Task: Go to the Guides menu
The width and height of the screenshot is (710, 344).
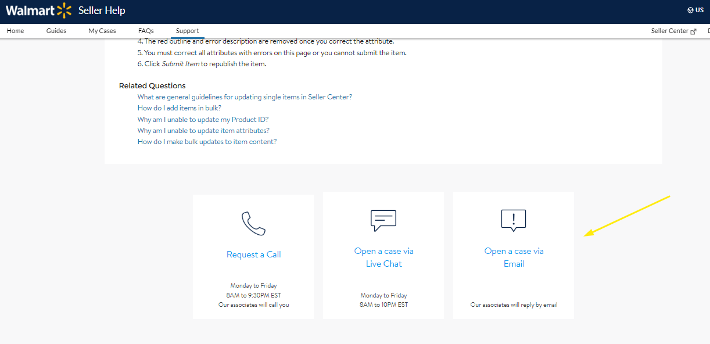Action: coord(56,31)
